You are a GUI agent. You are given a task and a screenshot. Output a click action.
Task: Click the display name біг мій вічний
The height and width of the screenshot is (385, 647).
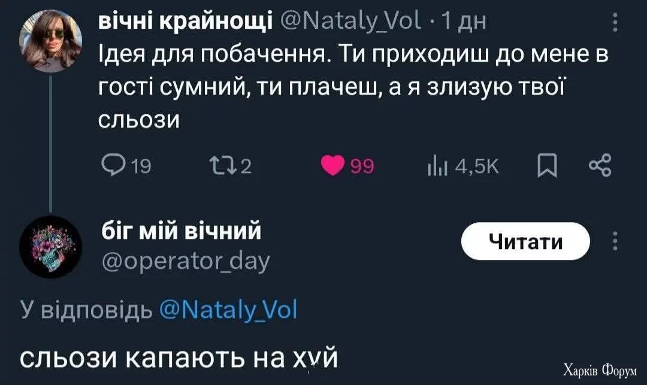point(180,230)
